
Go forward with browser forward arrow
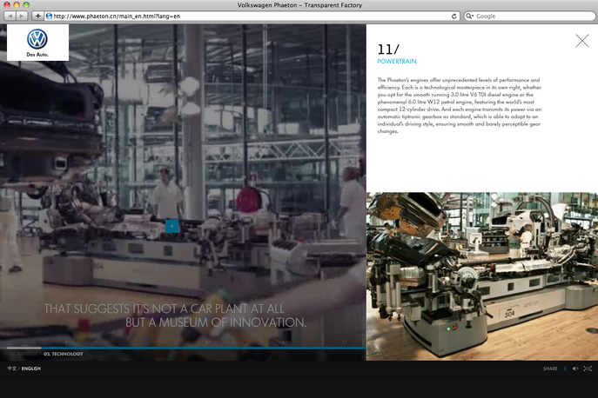(x=22, y=16)
